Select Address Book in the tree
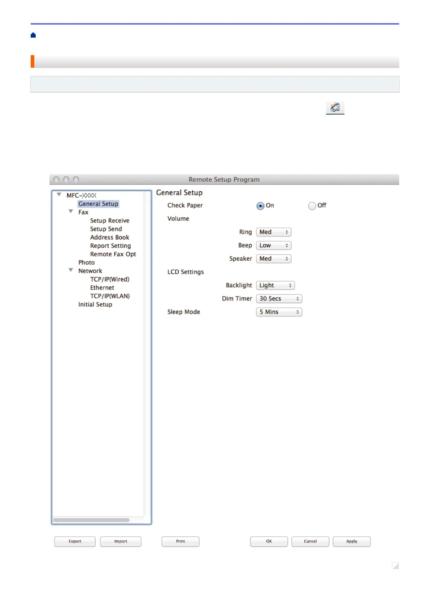 point(110,238)
